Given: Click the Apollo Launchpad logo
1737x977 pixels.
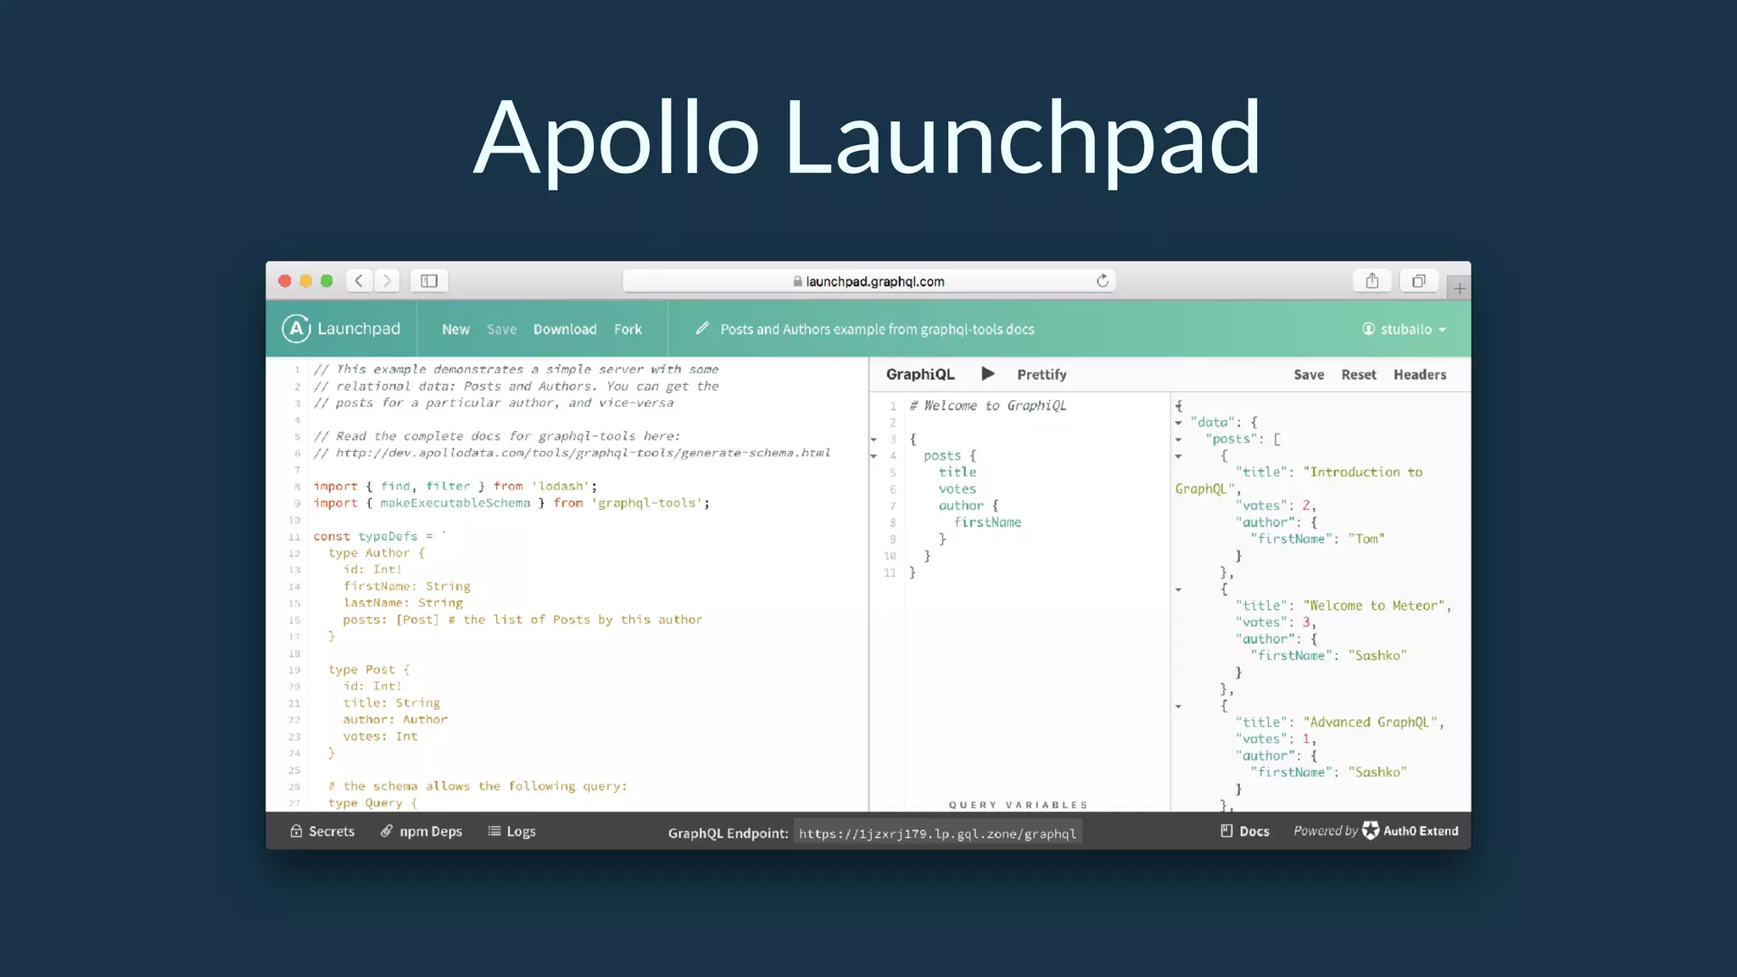Looking at the screenshot, I should tap(341, 329).
